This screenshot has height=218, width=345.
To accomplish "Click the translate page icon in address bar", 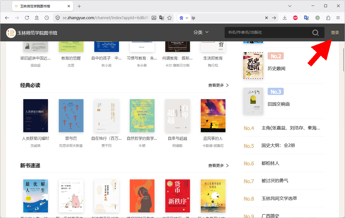I will pos(162,18).
